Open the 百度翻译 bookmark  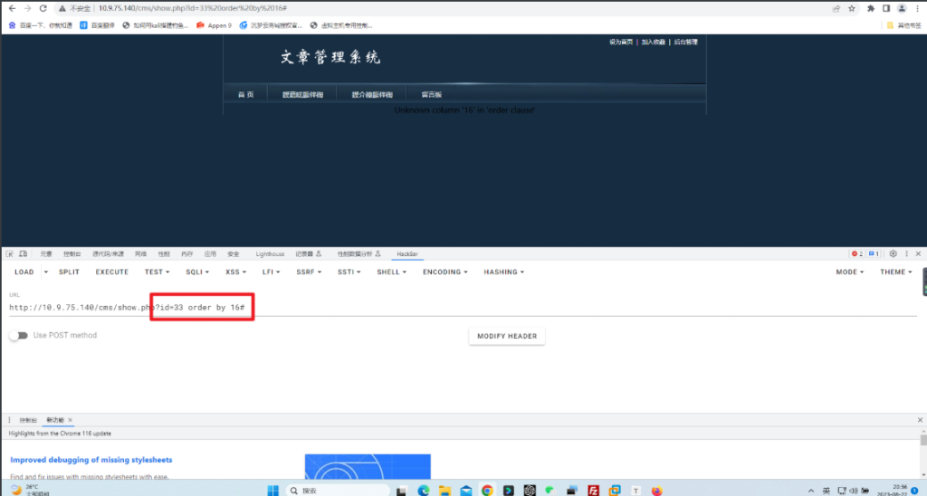[98, 25]
